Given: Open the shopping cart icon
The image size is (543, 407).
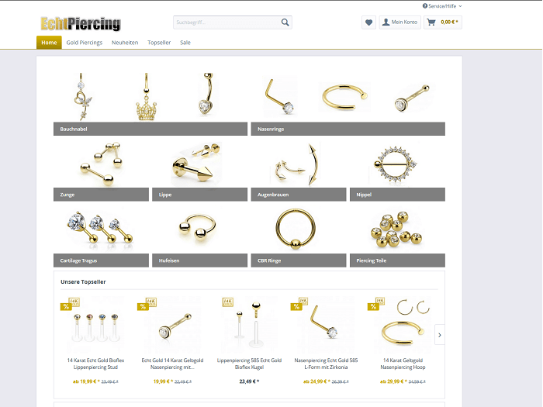Looking at the screenshot, I should 431,22.
